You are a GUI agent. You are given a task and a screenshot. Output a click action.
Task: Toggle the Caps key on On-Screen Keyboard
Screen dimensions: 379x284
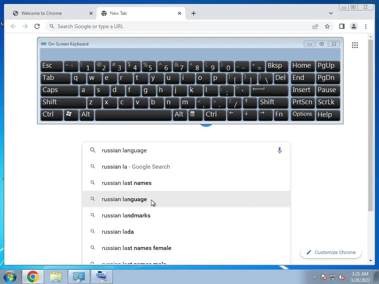(60, 91)
